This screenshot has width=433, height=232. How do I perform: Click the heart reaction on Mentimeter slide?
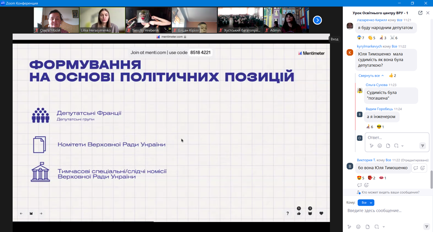click(x=321, y=213)
